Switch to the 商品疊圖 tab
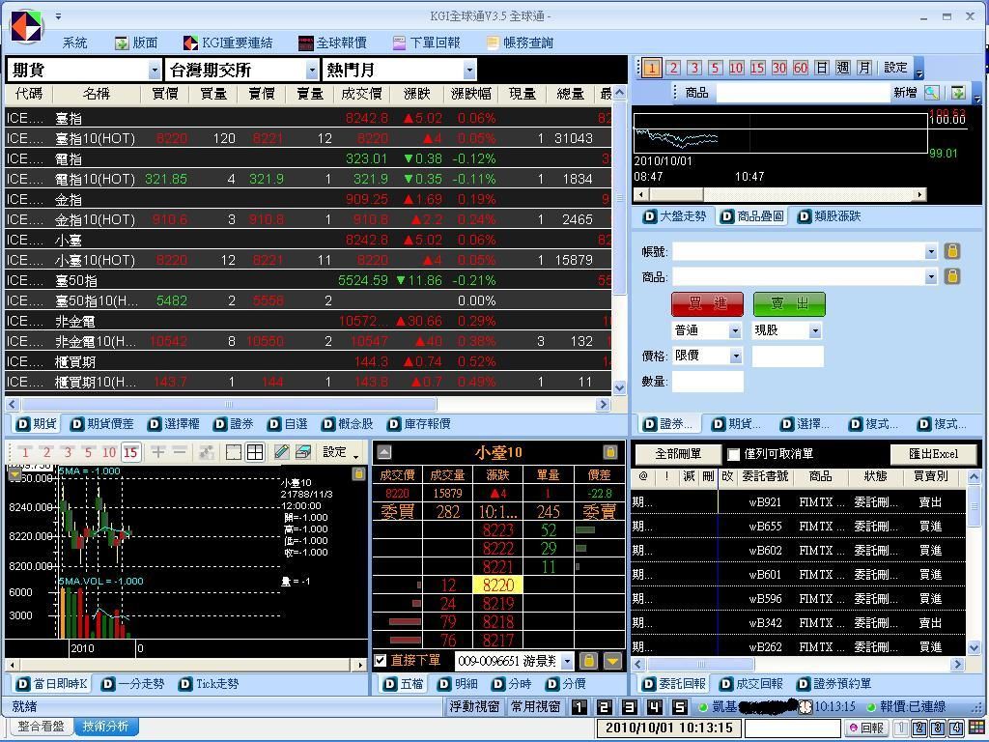The image size is (989, 742). point(753,216)
